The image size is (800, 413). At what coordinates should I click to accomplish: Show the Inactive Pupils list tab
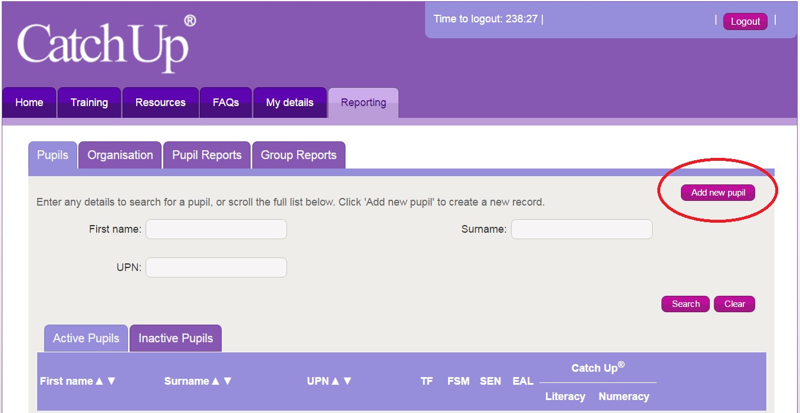pyautogui.click(x=176, y=338)
